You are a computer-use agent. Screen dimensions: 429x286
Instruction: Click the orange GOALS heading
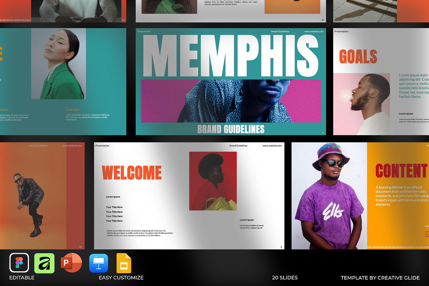click(358, 57)
